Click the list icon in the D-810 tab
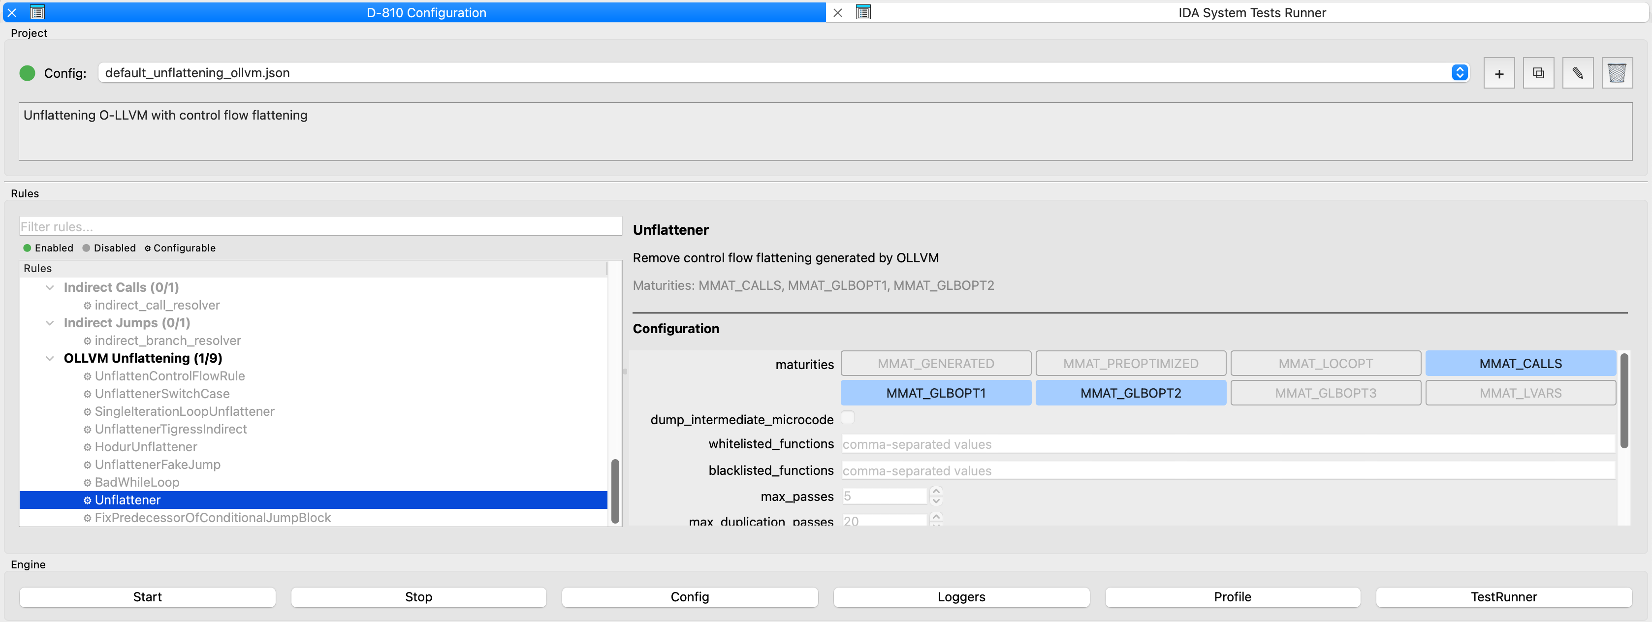The height and width of the screenshot is (622, 1652). [38, 12]
